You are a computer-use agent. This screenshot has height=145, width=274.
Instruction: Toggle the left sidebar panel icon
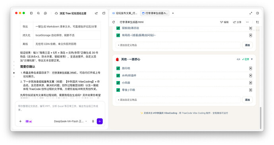tap(31, 13)
